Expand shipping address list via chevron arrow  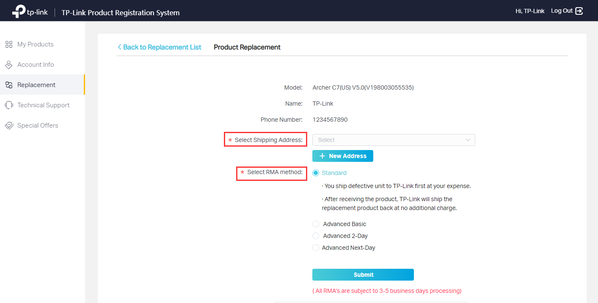click(468, 140)
